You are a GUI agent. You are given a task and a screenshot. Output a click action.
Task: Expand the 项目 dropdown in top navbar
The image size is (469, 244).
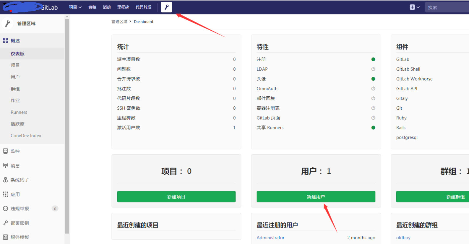tap(75, 7)
